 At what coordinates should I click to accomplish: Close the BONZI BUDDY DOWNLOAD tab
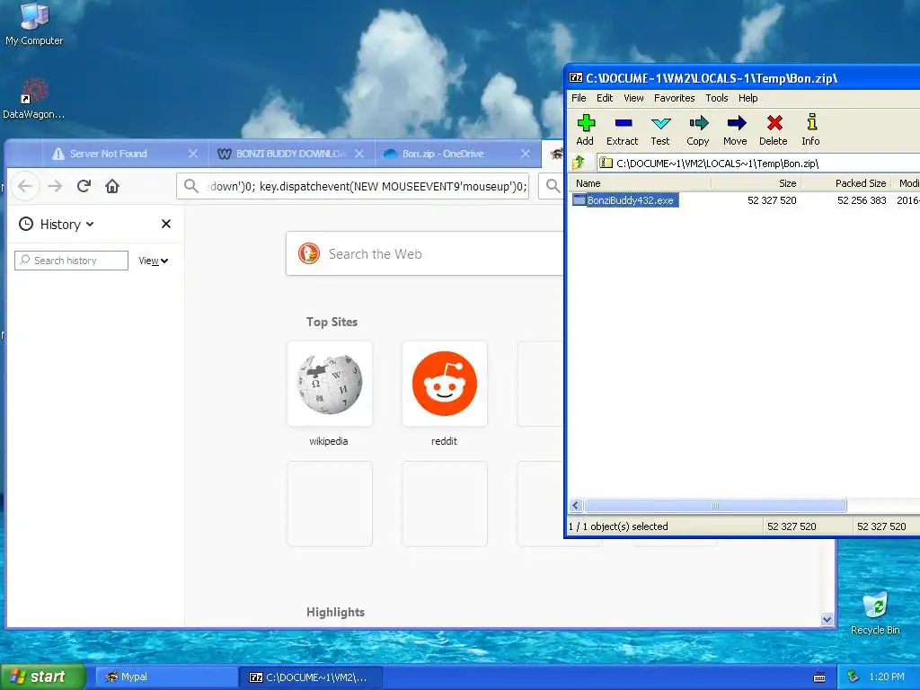(x=359, y=154)
